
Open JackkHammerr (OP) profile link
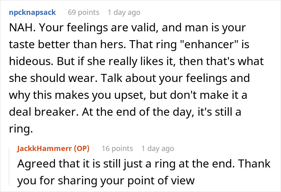[x=53, y=149]
